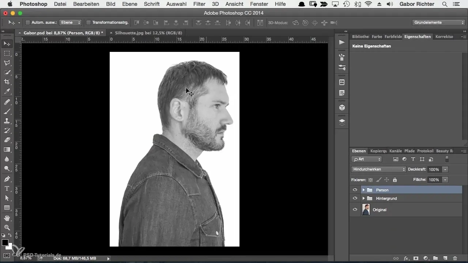The width and height of the screenshot is (468, 263).
Task: Select the Clone Stamp tool
Action: 7,121
